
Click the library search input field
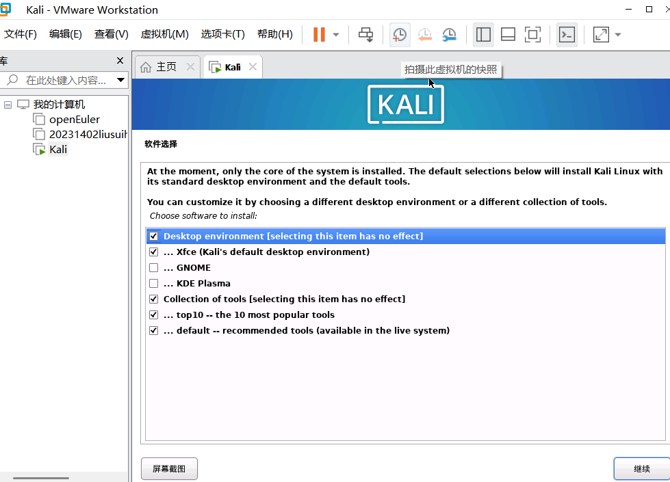(x=66, y=80)
